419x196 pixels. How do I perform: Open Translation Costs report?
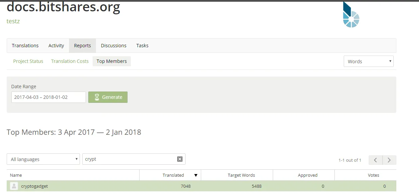pyautogui.click(x=70, y=61)
